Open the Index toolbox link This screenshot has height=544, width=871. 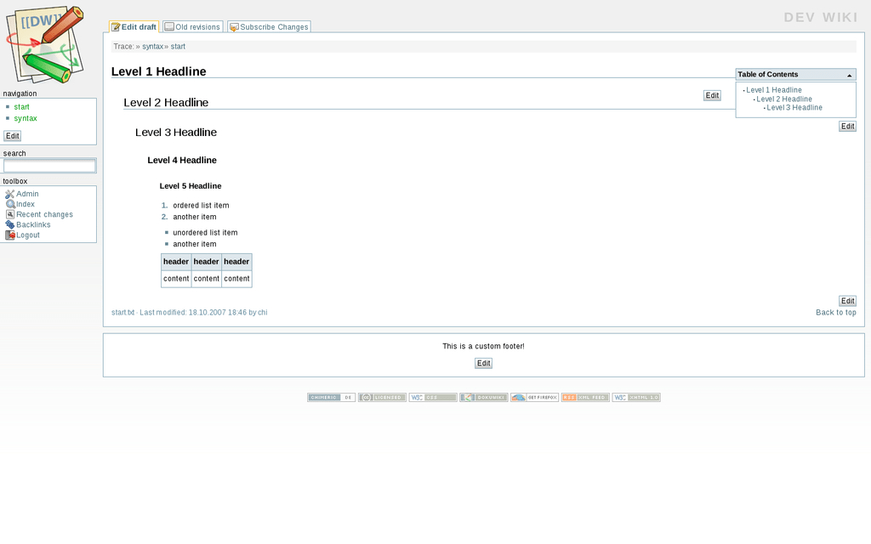tap(25, 204)
